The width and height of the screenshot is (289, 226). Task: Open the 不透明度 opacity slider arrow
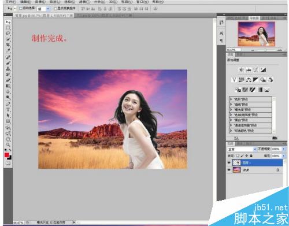284,149
